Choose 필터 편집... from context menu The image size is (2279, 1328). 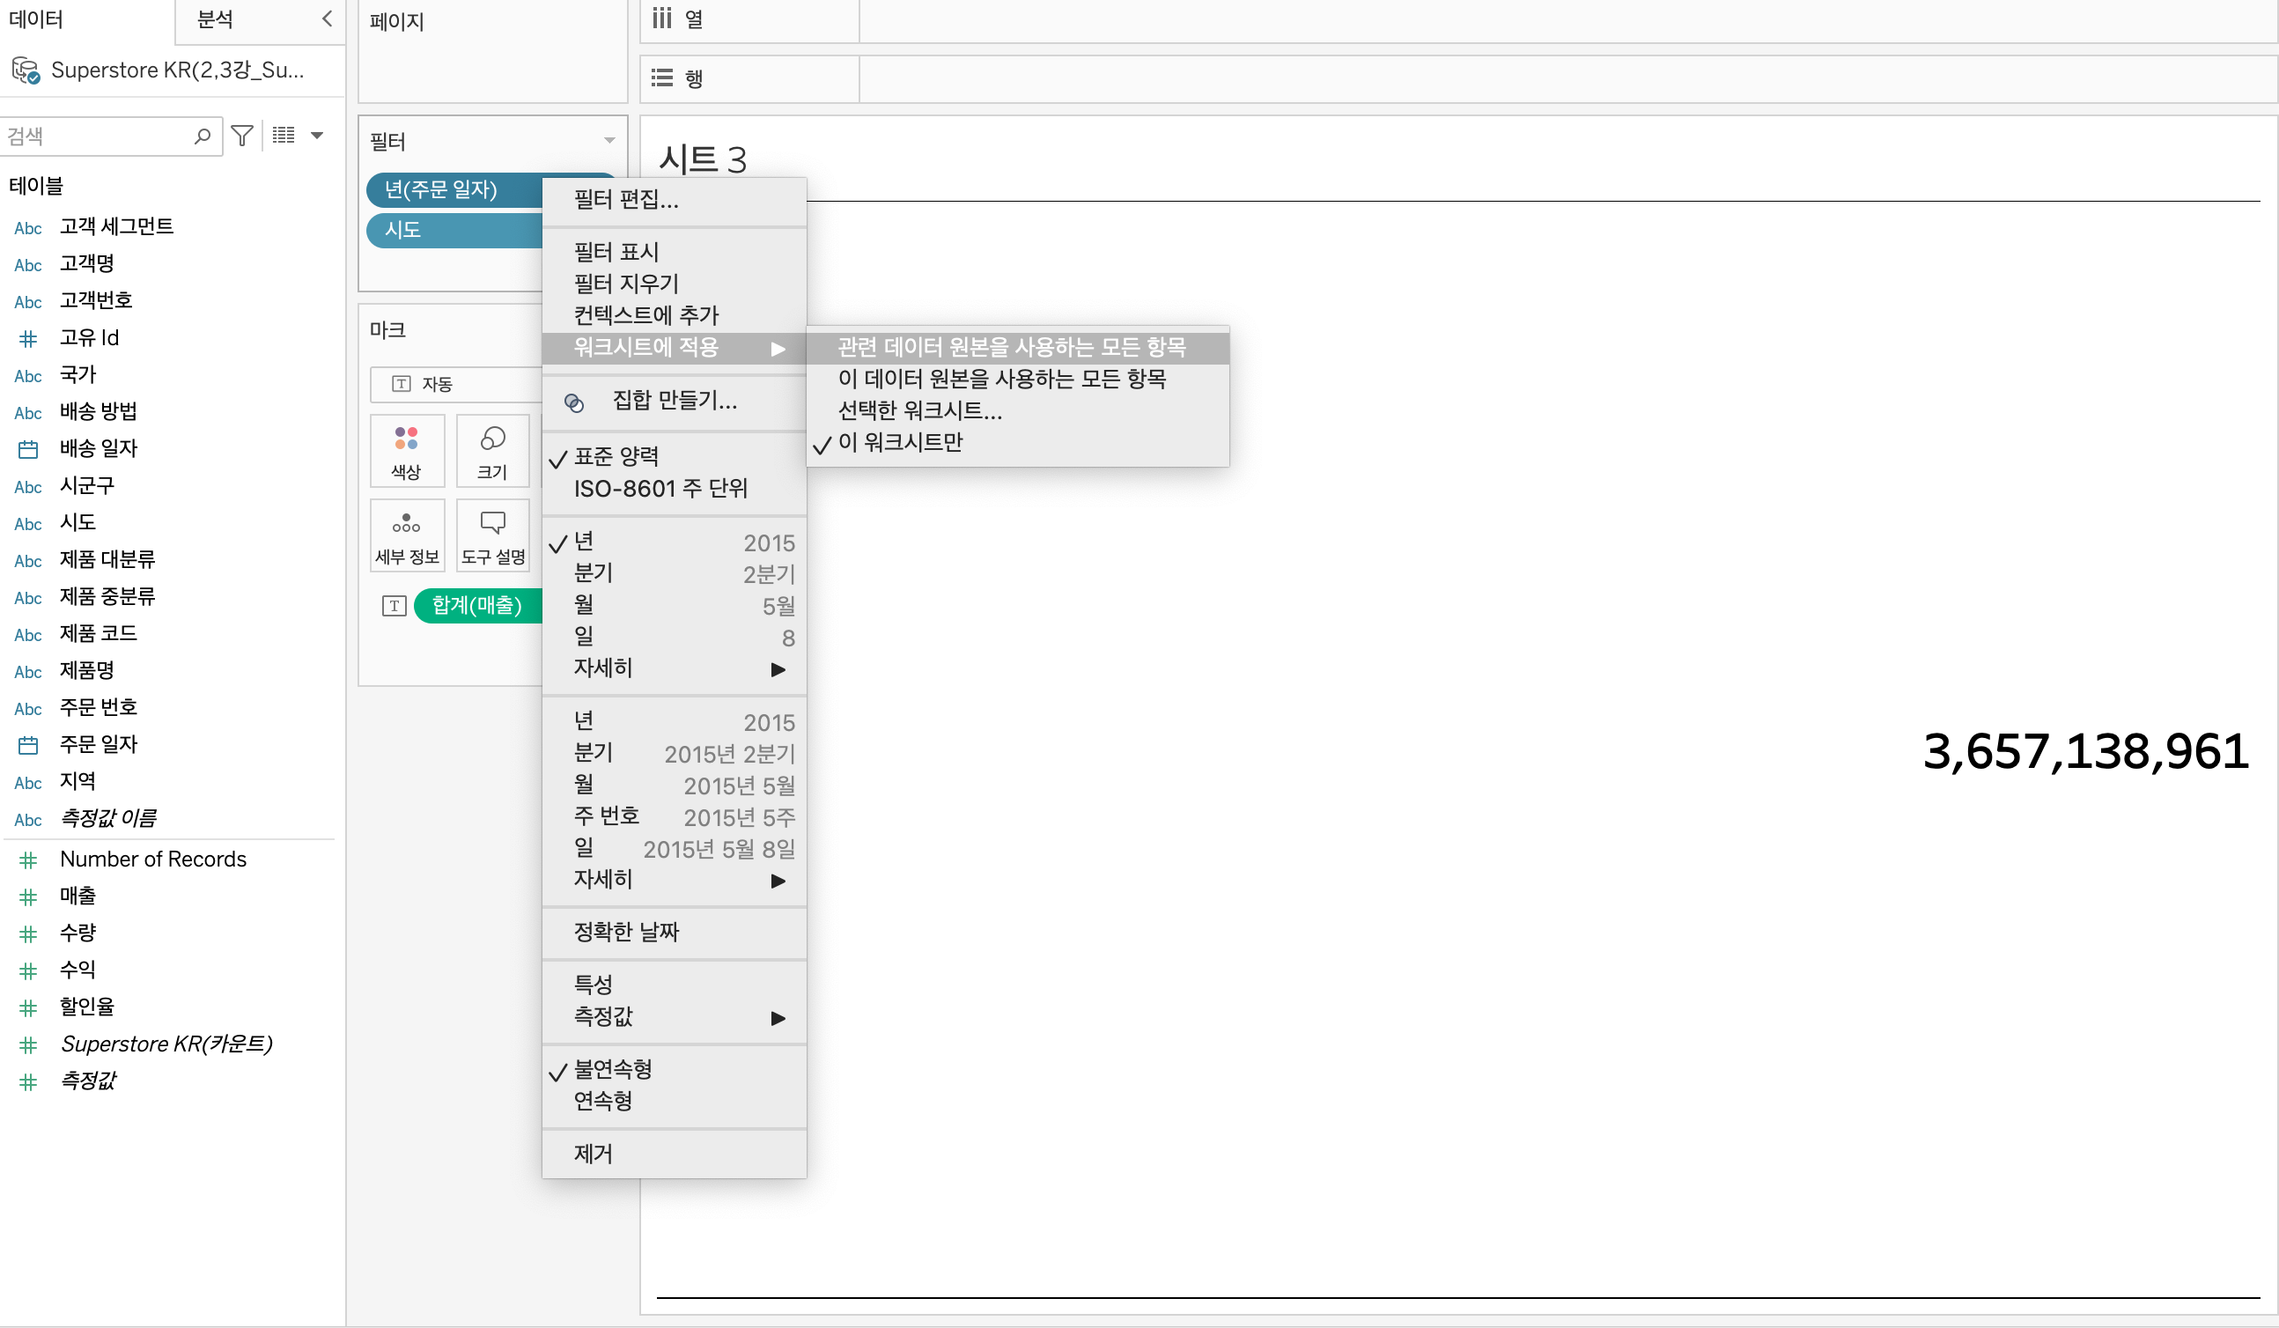point(626,200)
